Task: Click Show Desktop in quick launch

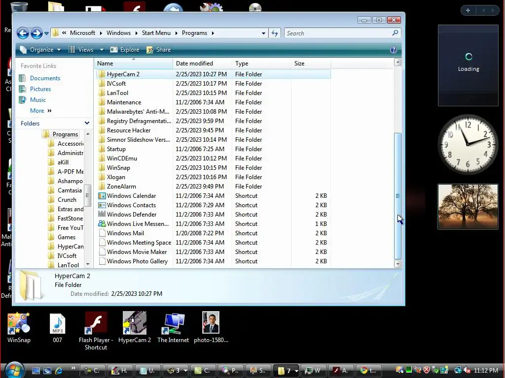Action: [36, 371]
